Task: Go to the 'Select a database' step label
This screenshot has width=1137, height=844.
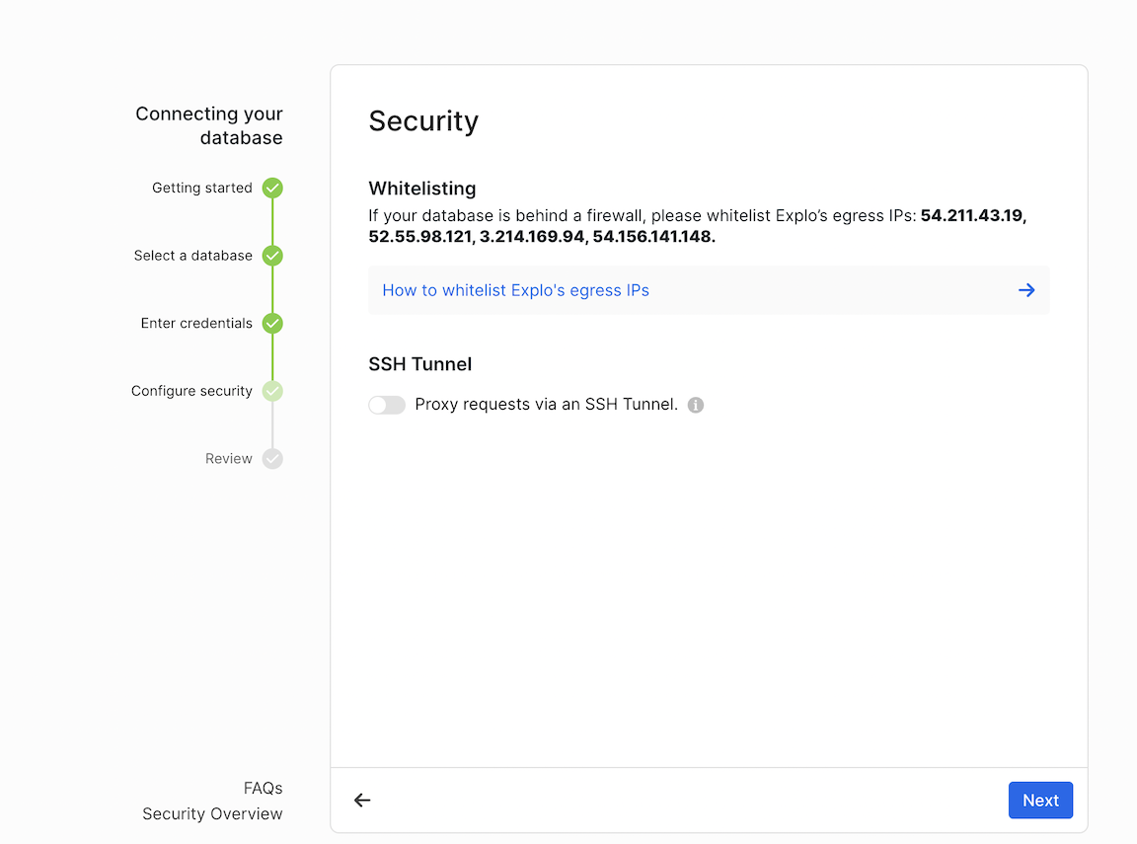Action: point(192,256)
